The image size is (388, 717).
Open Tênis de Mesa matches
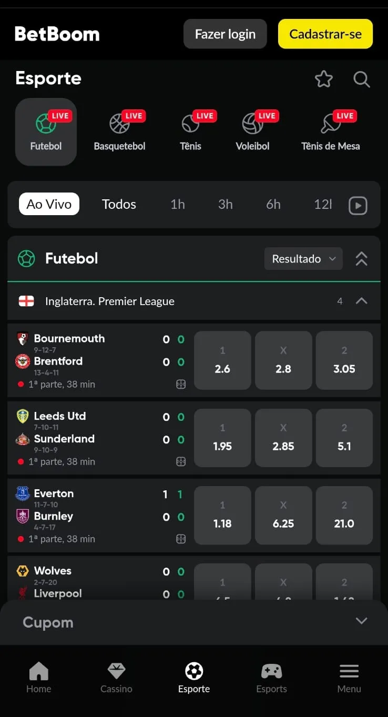[x=331, y=131]
